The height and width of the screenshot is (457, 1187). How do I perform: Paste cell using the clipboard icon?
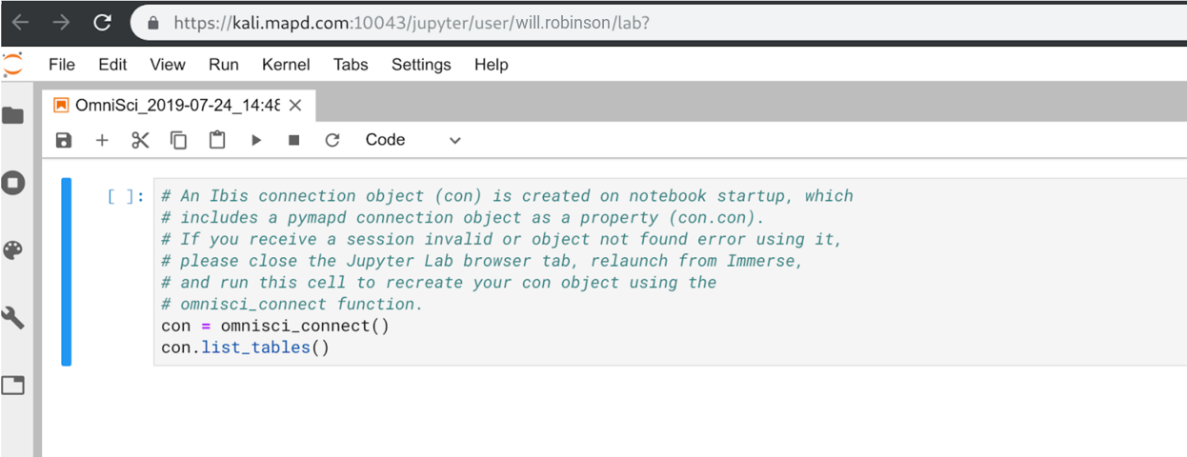tap(217, 140)
